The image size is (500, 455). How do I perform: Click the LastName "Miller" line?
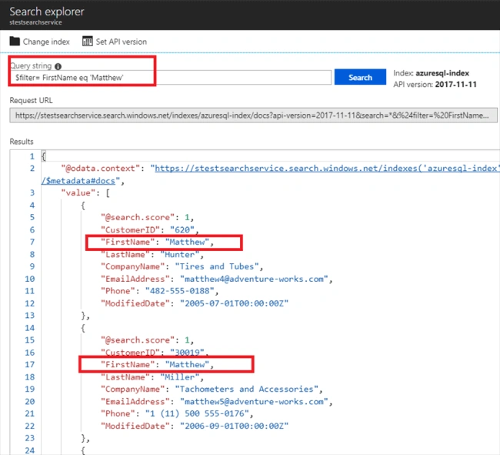point(152,376)
